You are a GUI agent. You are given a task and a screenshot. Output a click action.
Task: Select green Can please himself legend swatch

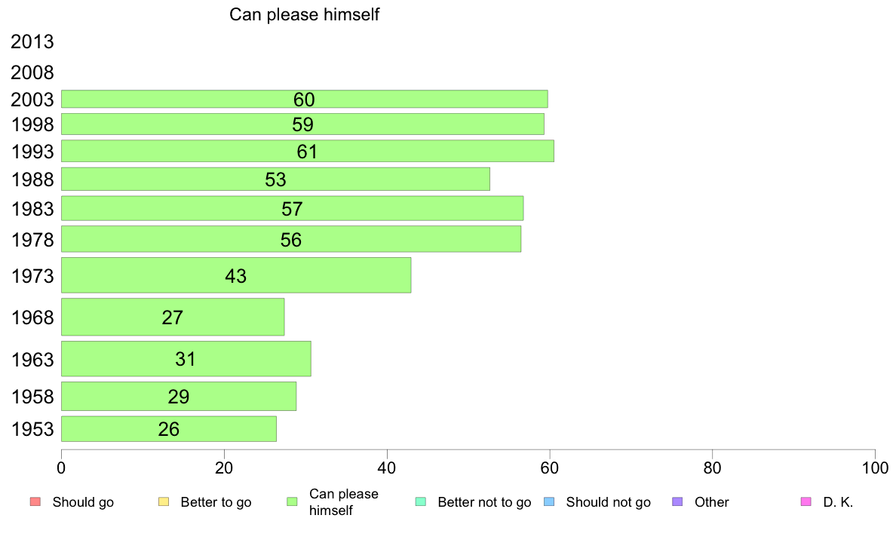click(x=292, y=502)
